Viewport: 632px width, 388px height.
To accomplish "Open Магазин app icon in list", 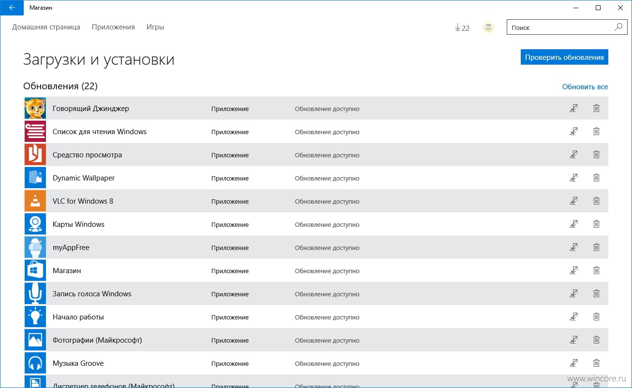I will [35, 271].
